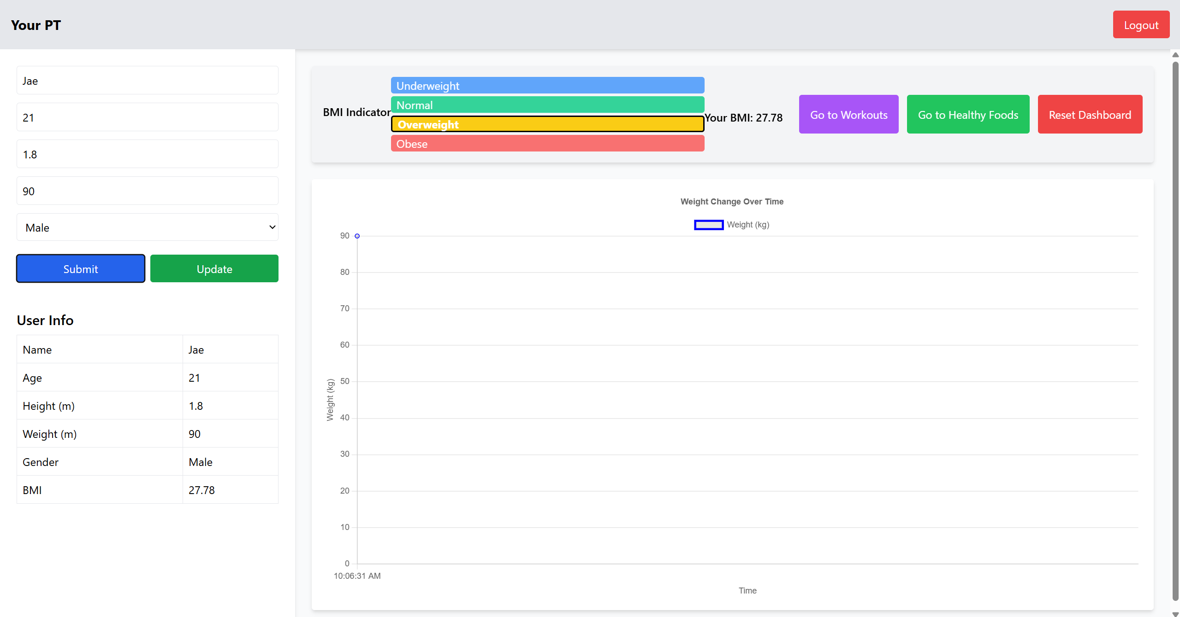1180x617 pixels.
Task: Click the Logout button
Action: (x=1140, y=25)
